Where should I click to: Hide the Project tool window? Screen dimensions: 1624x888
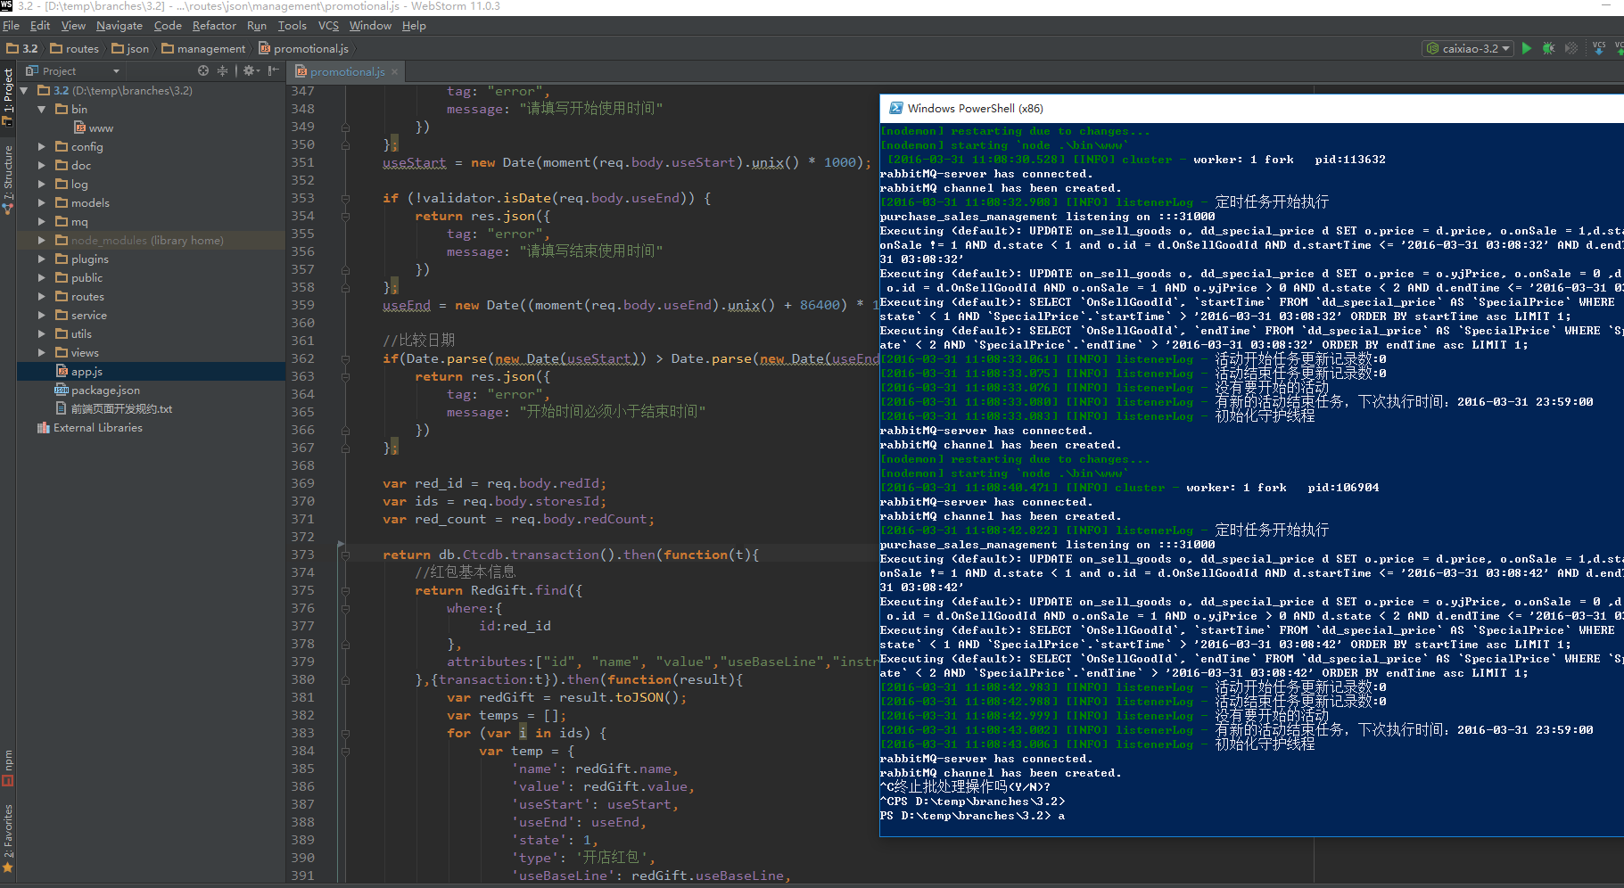click(x=273, y=70)
